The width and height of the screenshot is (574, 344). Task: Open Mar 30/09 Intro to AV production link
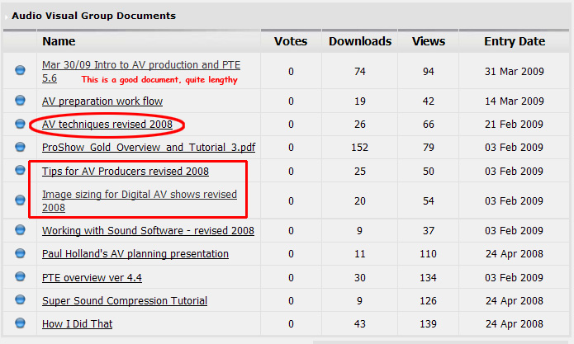141,65
